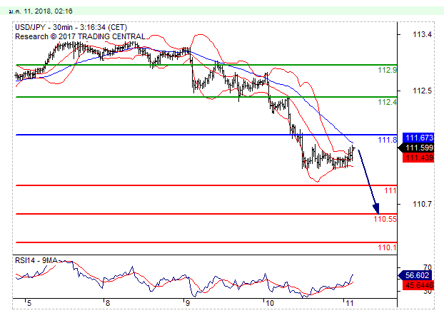Image resolution: width=444 pixels, height=318 pixels.
Task: Click the black 111.599 current price tag
Action: (x=416, y=148)
